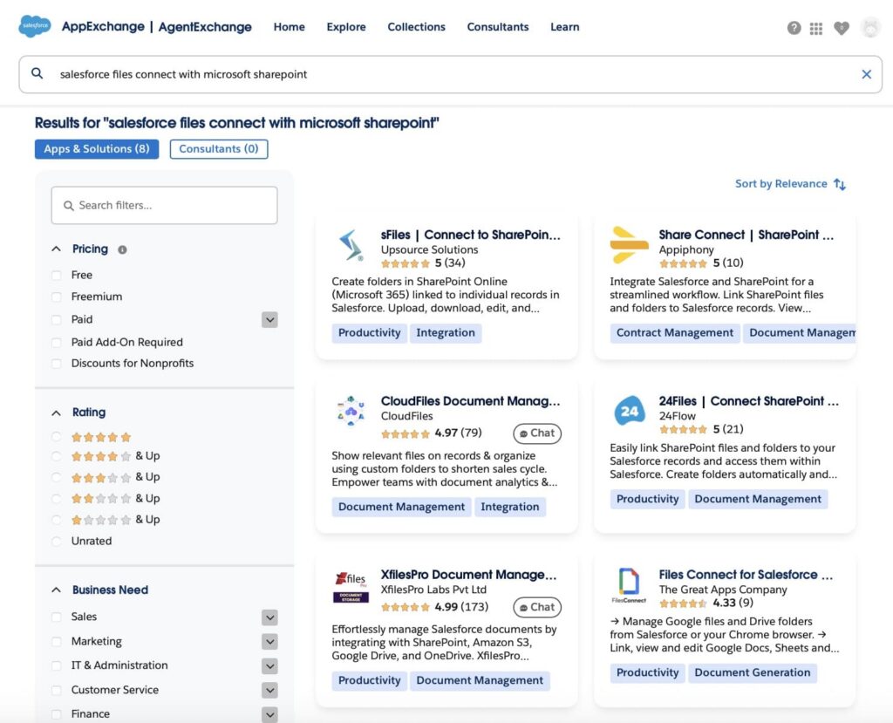Image resolution: width=893 pixels, height=723 pixels.
Task: Expand Customer Service sub-options
Action: point(270,690)
